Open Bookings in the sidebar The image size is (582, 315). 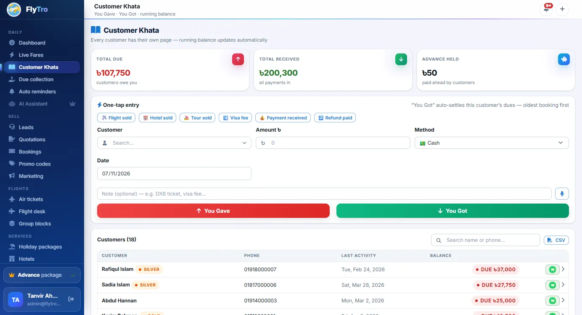click(x=30, y=152)
